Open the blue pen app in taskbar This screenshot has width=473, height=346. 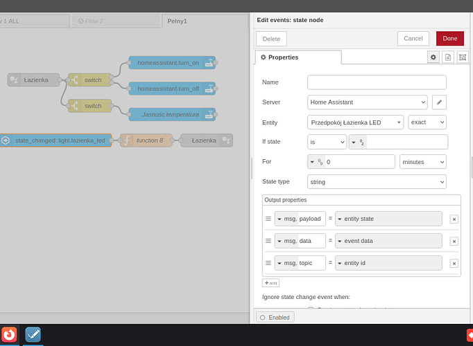pos(33,334)
